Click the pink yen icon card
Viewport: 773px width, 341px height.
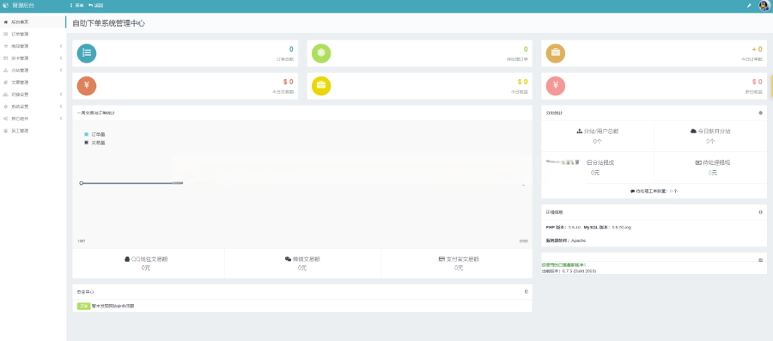click(556, 86)
